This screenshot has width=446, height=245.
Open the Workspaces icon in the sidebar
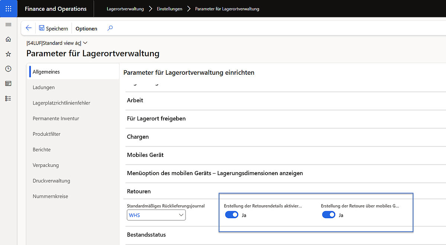tap(8, 84)
